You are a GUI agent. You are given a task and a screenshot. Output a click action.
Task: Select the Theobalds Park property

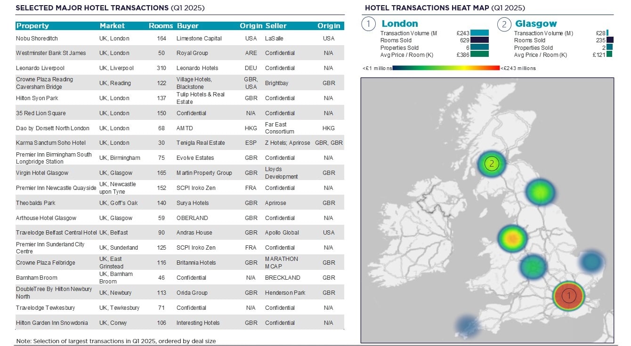point(36,203)
